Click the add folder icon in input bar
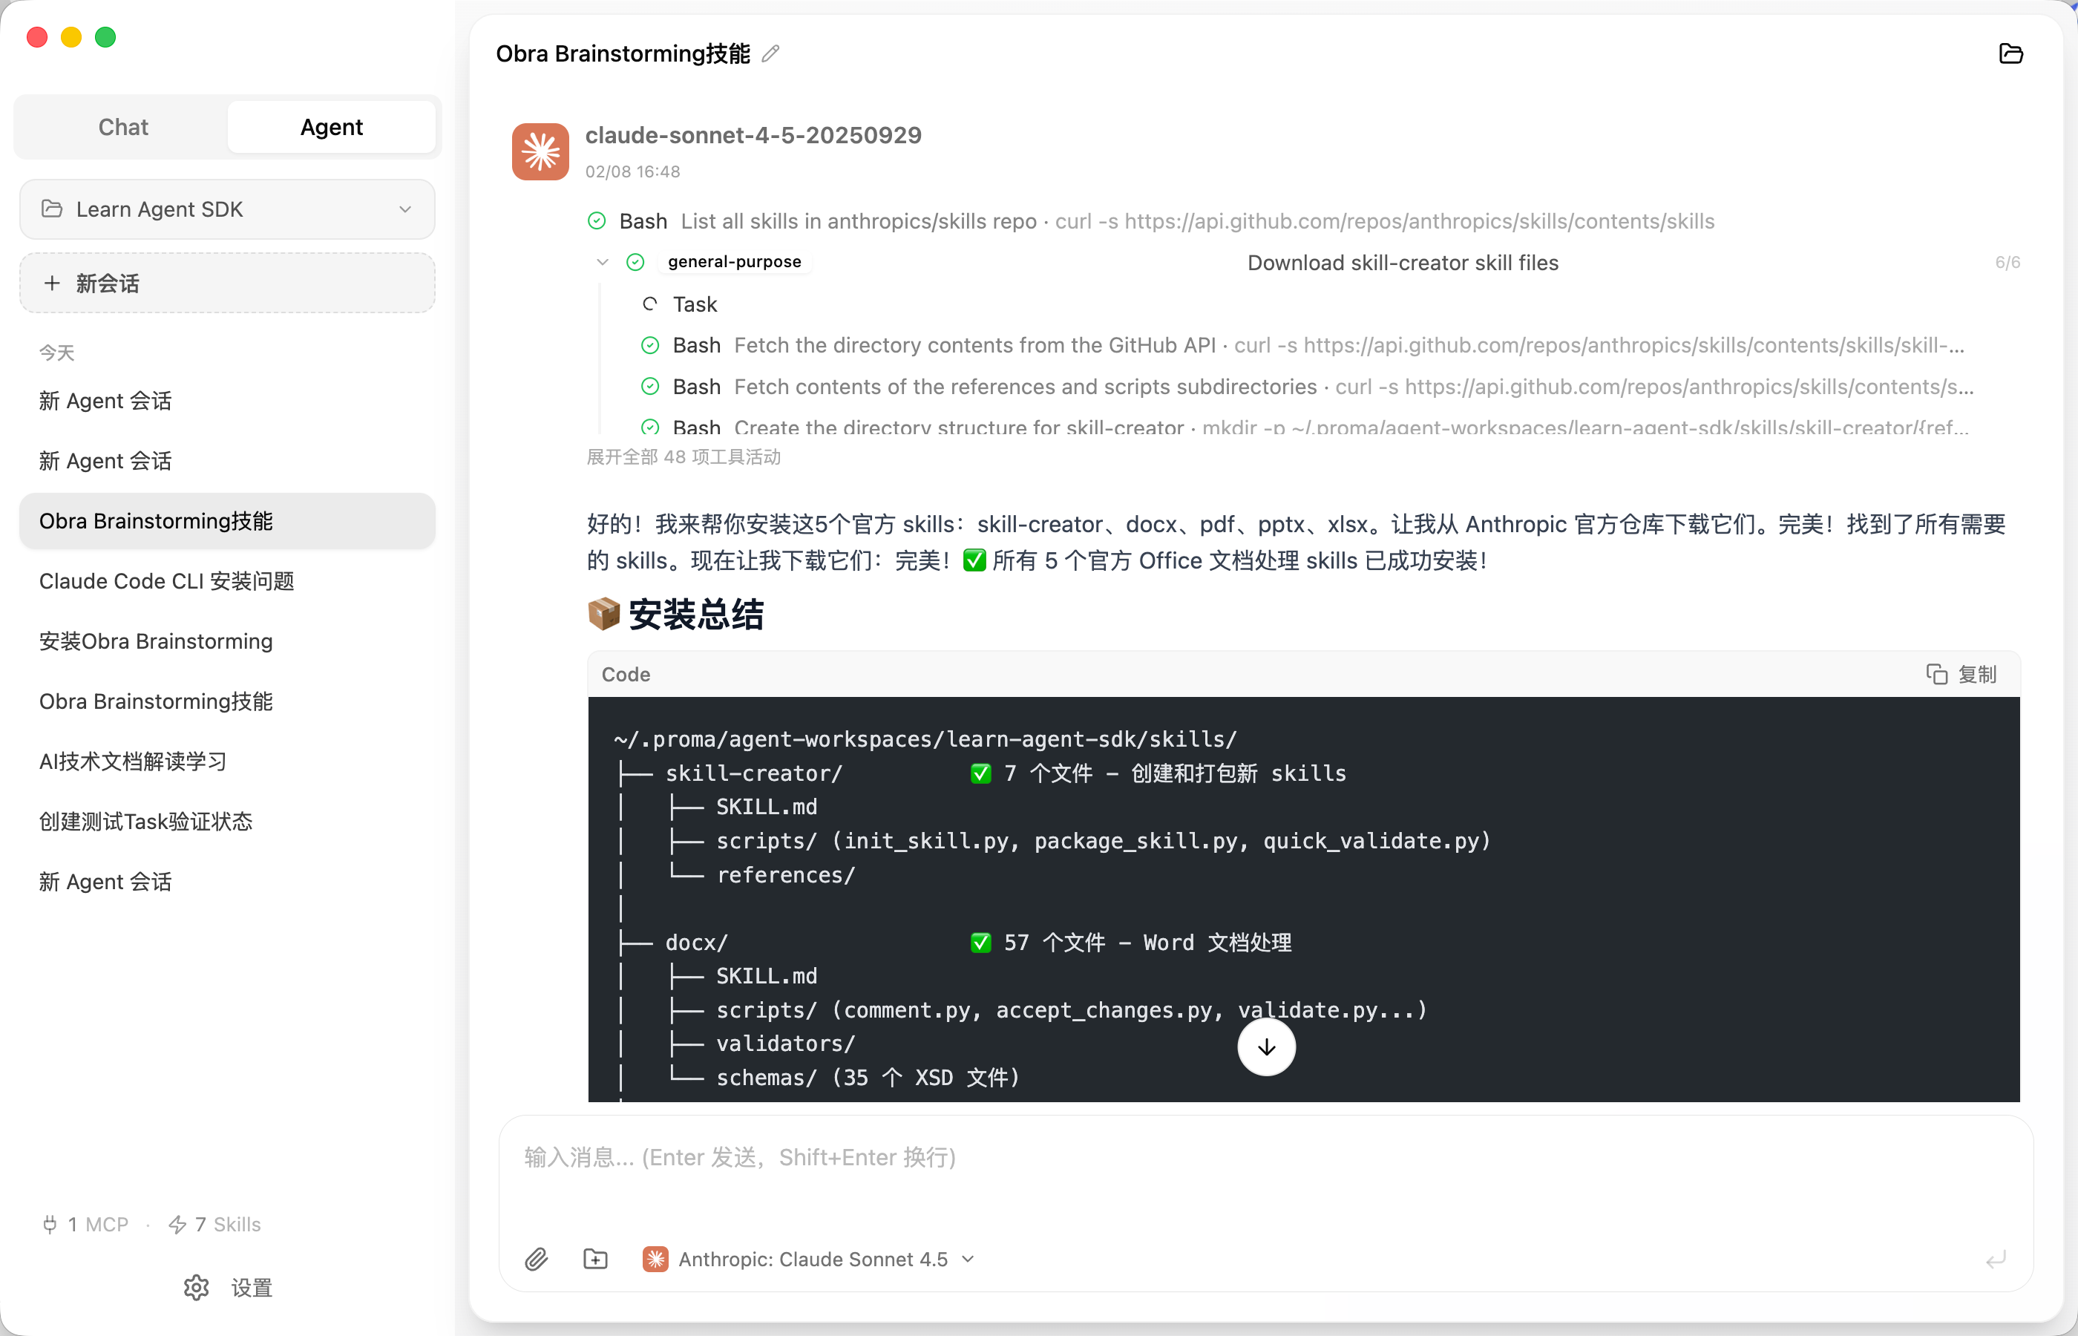 point(596,1259)
